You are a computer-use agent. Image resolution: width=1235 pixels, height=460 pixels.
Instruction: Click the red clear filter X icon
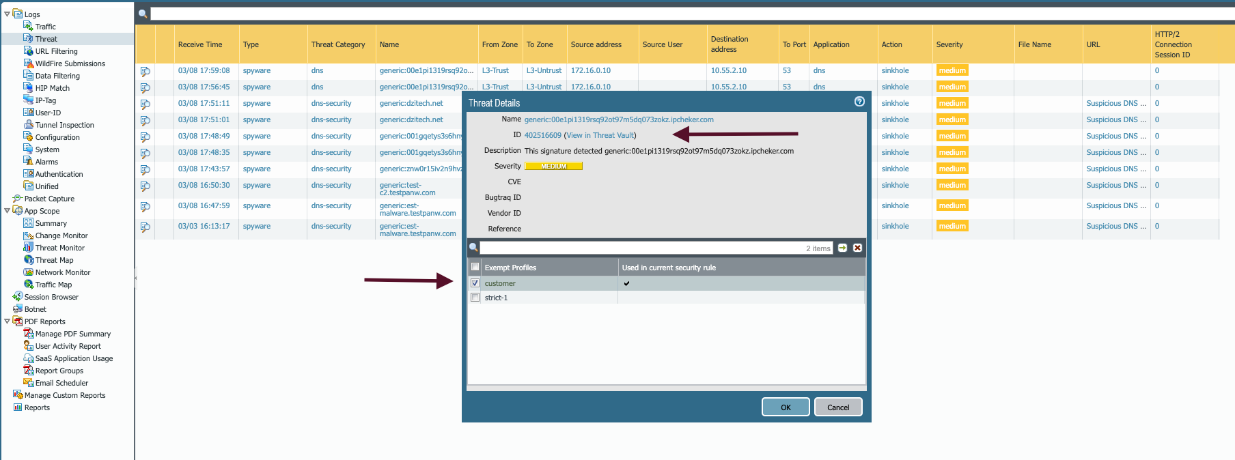coord(857,248)
